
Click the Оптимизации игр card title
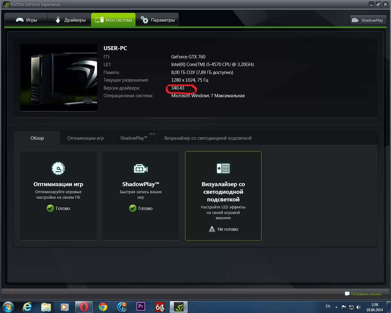[x=58, y=184]
